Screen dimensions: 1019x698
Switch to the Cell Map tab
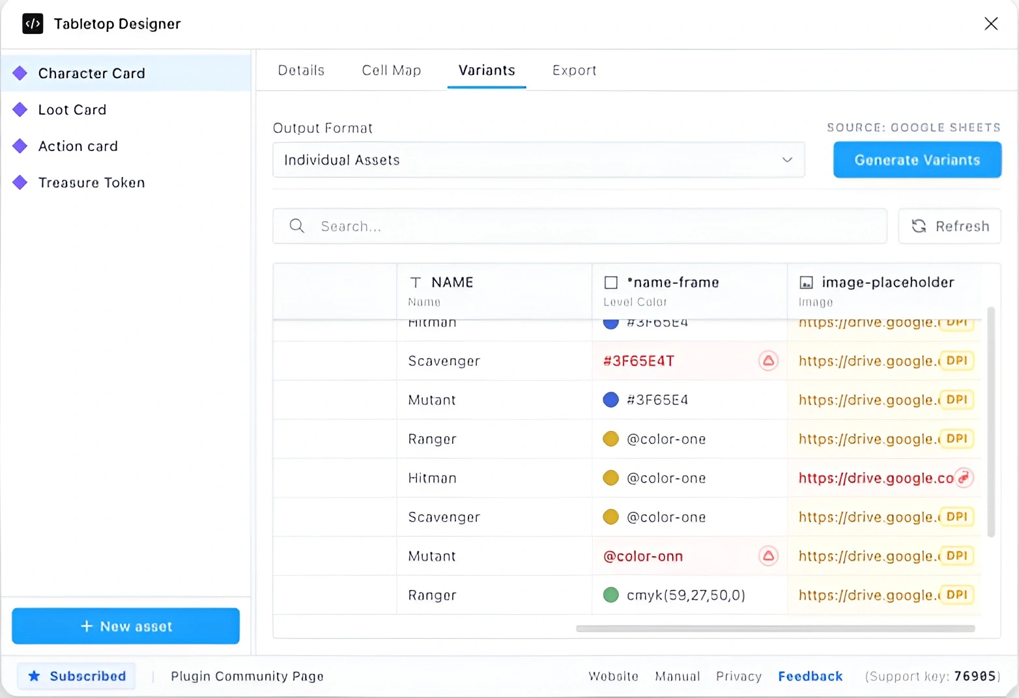pyautogui.click(x=391, y=70)
